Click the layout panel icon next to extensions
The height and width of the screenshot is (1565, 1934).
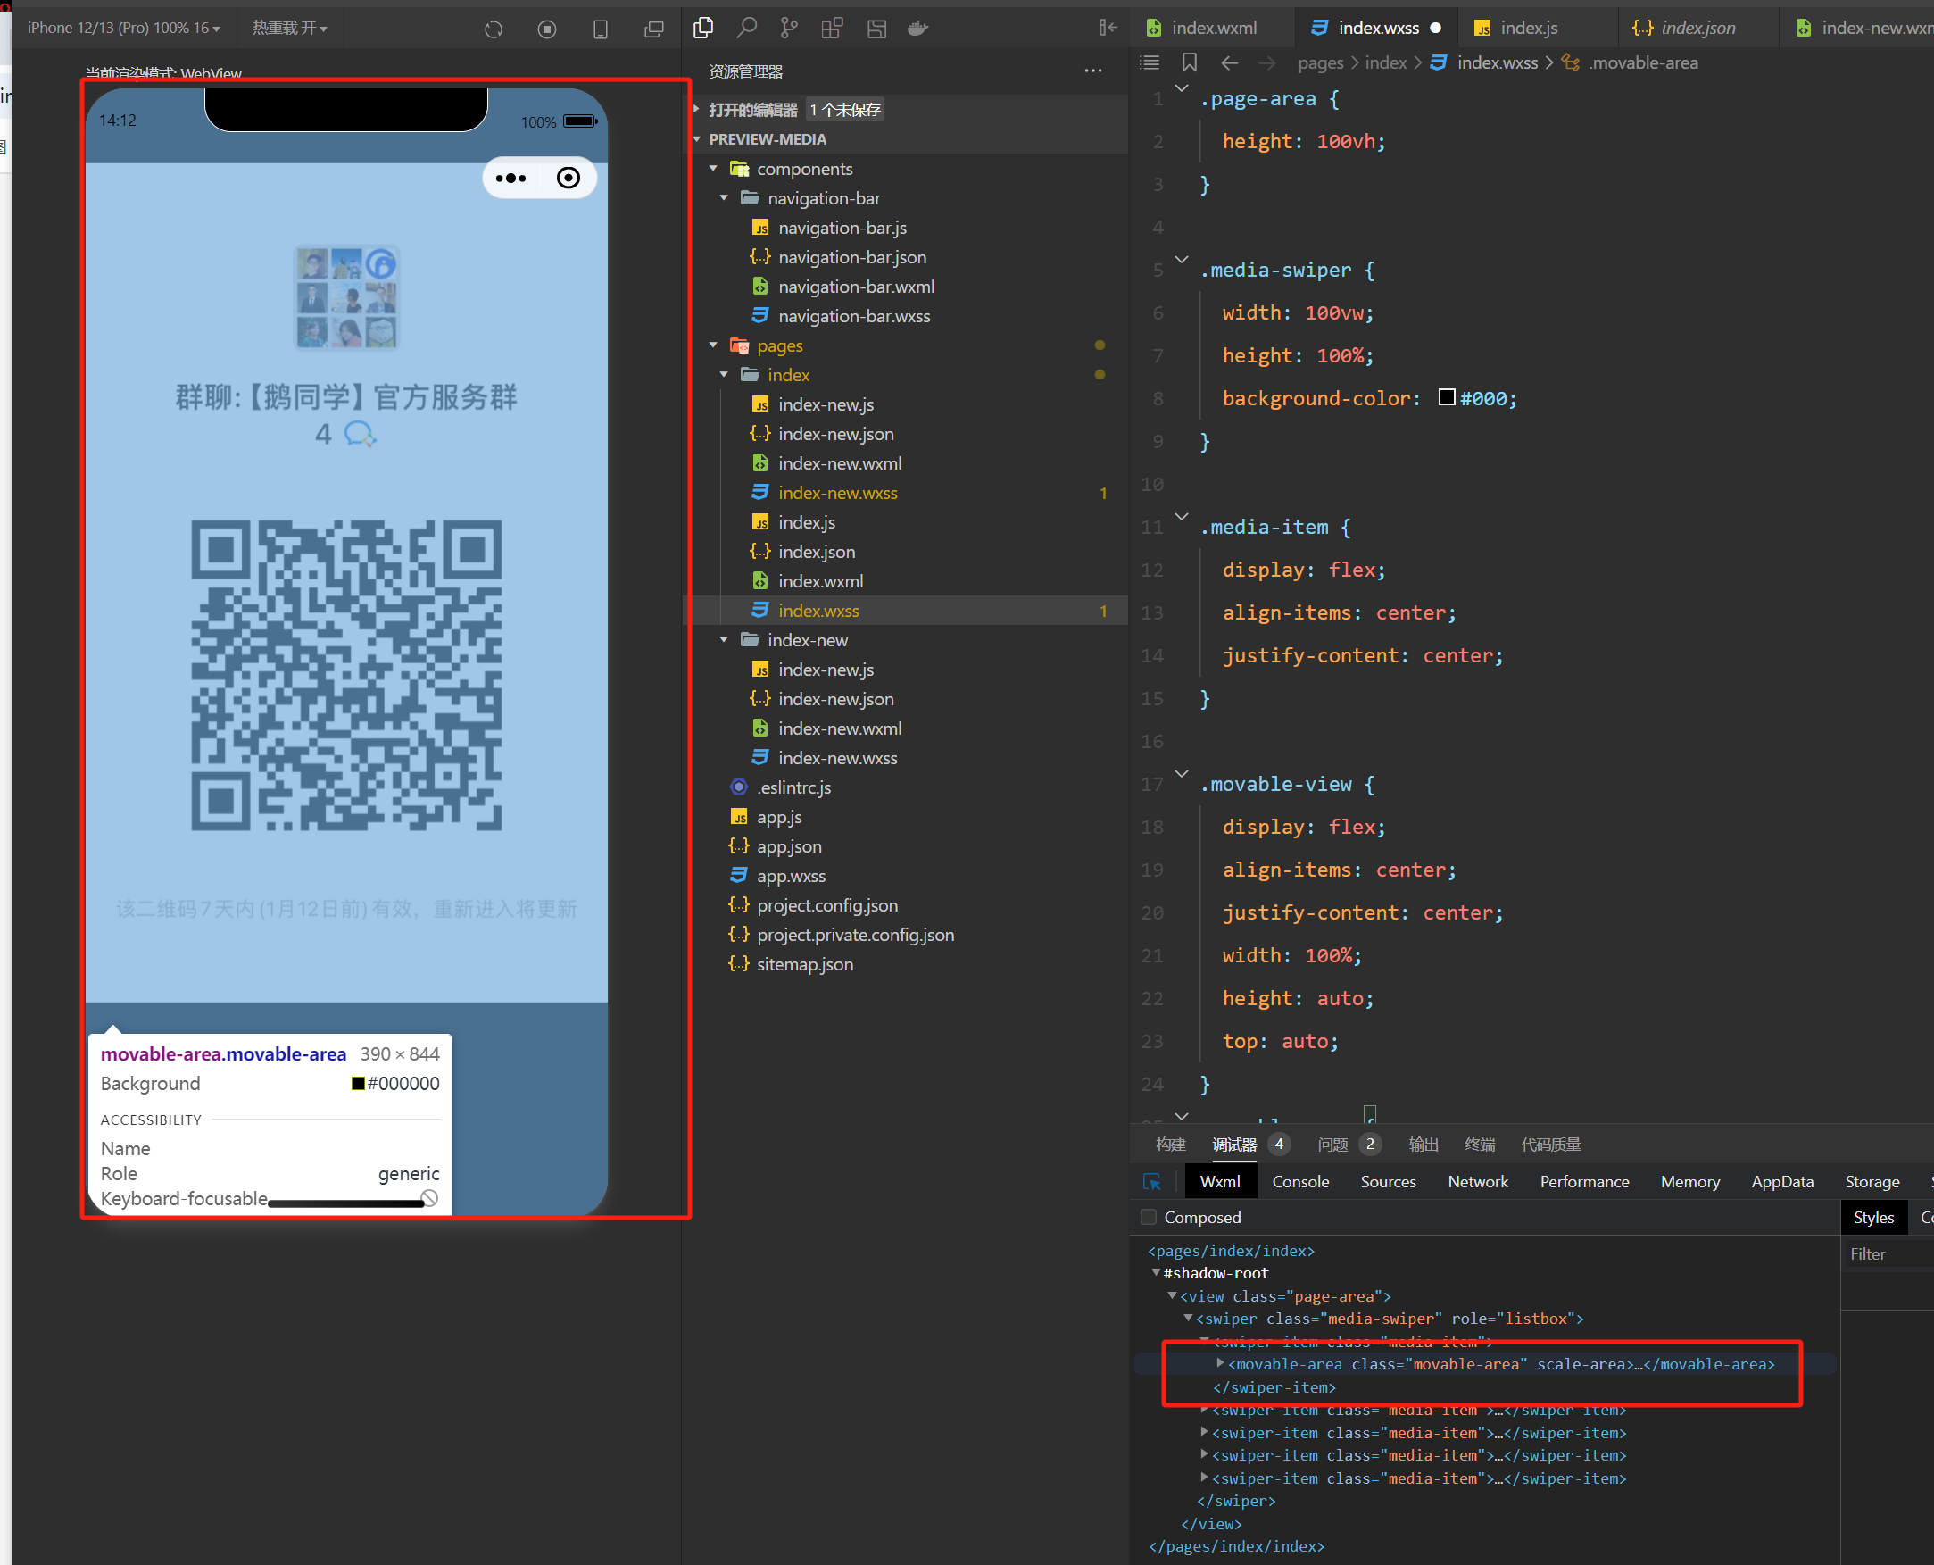[876, 28]
